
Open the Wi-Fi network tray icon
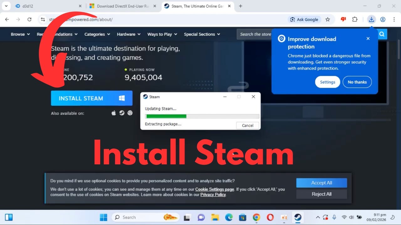[x=344, y=217]
